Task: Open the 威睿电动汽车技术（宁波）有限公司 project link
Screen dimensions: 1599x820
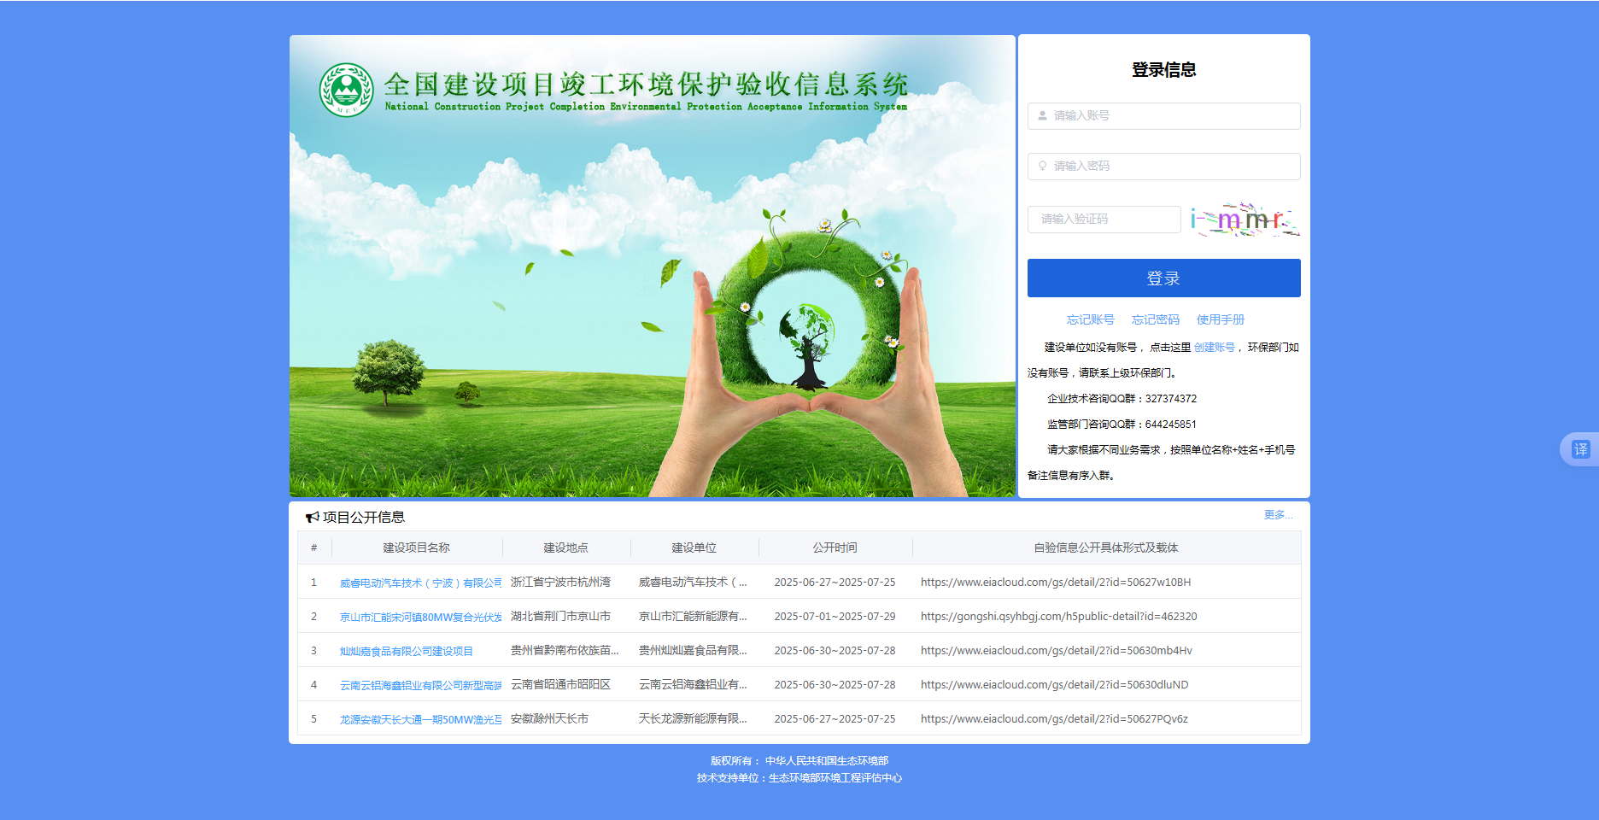Action: 422,582
